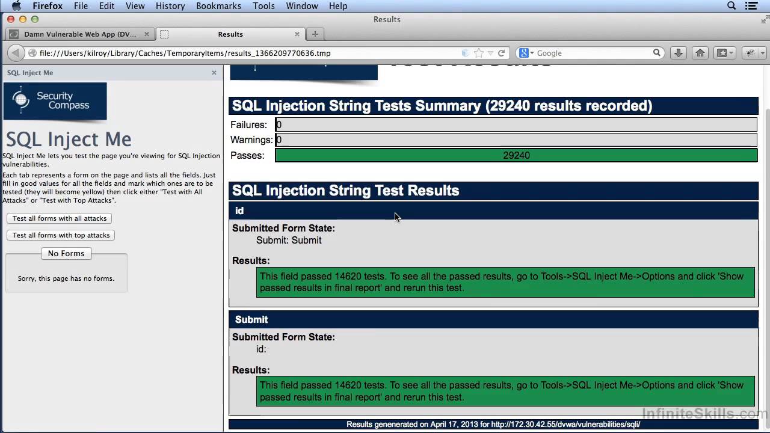Viewport: 770px width, 433px height.
Task: Open the Google search engine dropdown
Action: pos(527,53)
